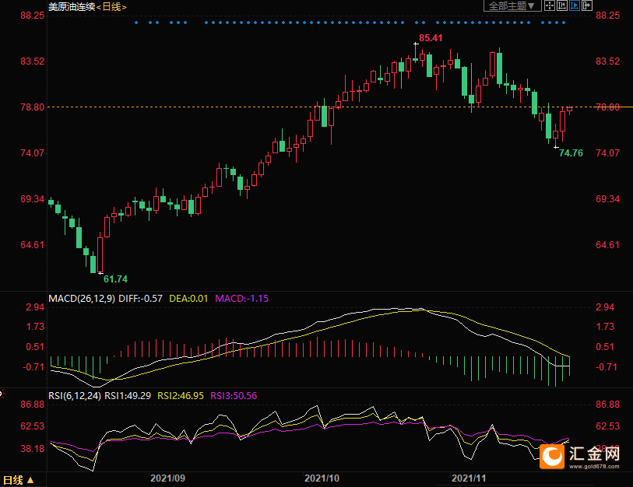Click the 85.41 high price marker
Viewport: 633px width, 487px height.
coord(431,38)
